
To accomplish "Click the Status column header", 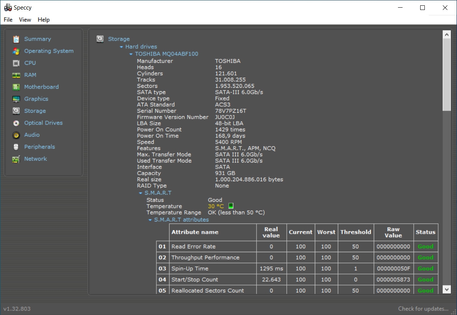I will [426, 232].
